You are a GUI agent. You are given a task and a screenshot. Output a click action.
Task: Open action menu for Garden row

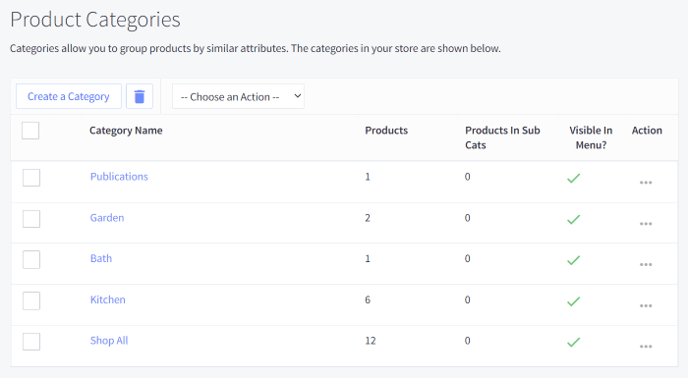click(x=646, y=224)
